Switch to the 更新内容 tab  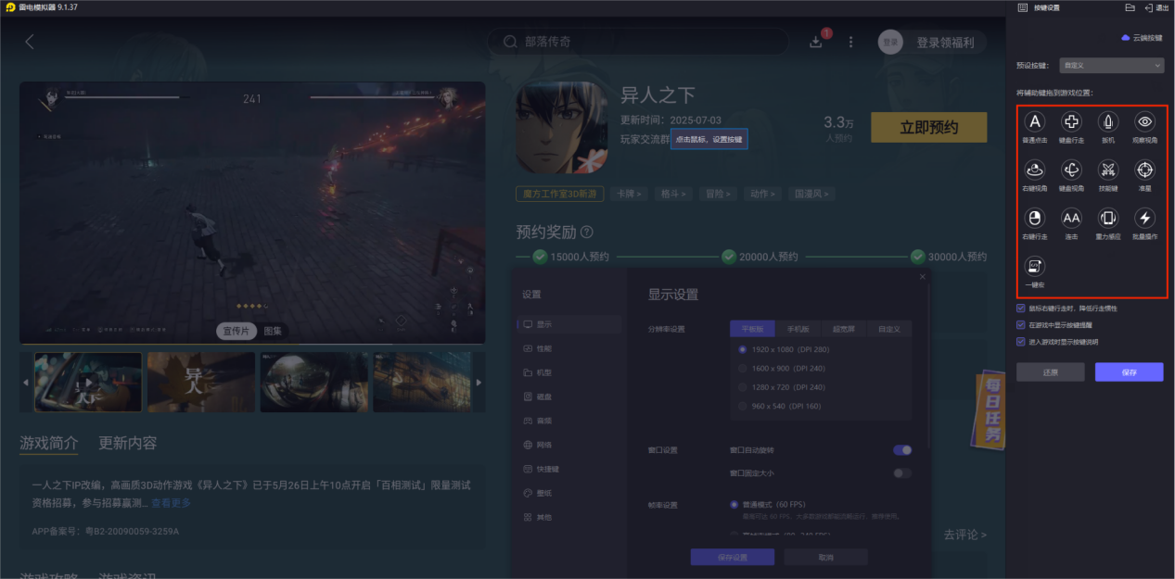pyautogui.click(x=128, y=443)
